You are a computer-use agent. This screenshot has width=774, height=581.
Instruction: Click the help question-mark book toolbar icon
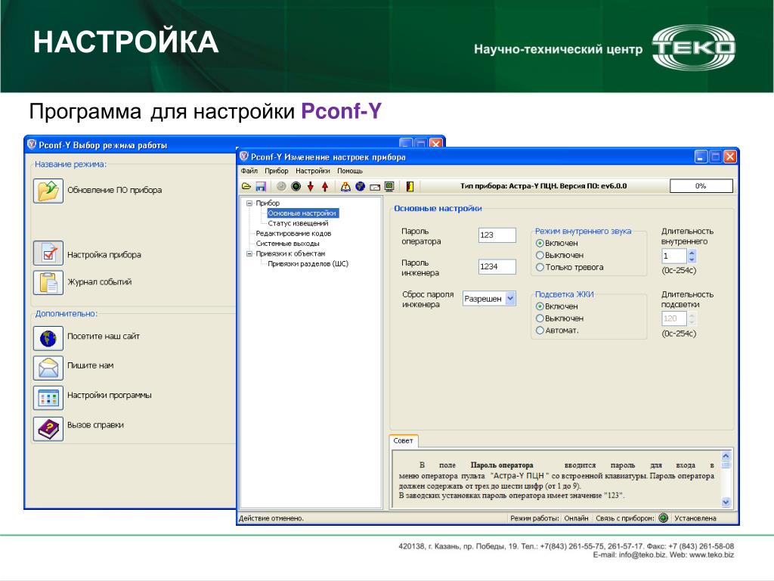coord(345,186)
